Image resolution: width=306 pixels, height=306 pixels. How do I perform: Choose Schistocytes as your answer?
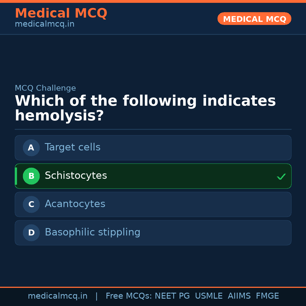point(153,176)
